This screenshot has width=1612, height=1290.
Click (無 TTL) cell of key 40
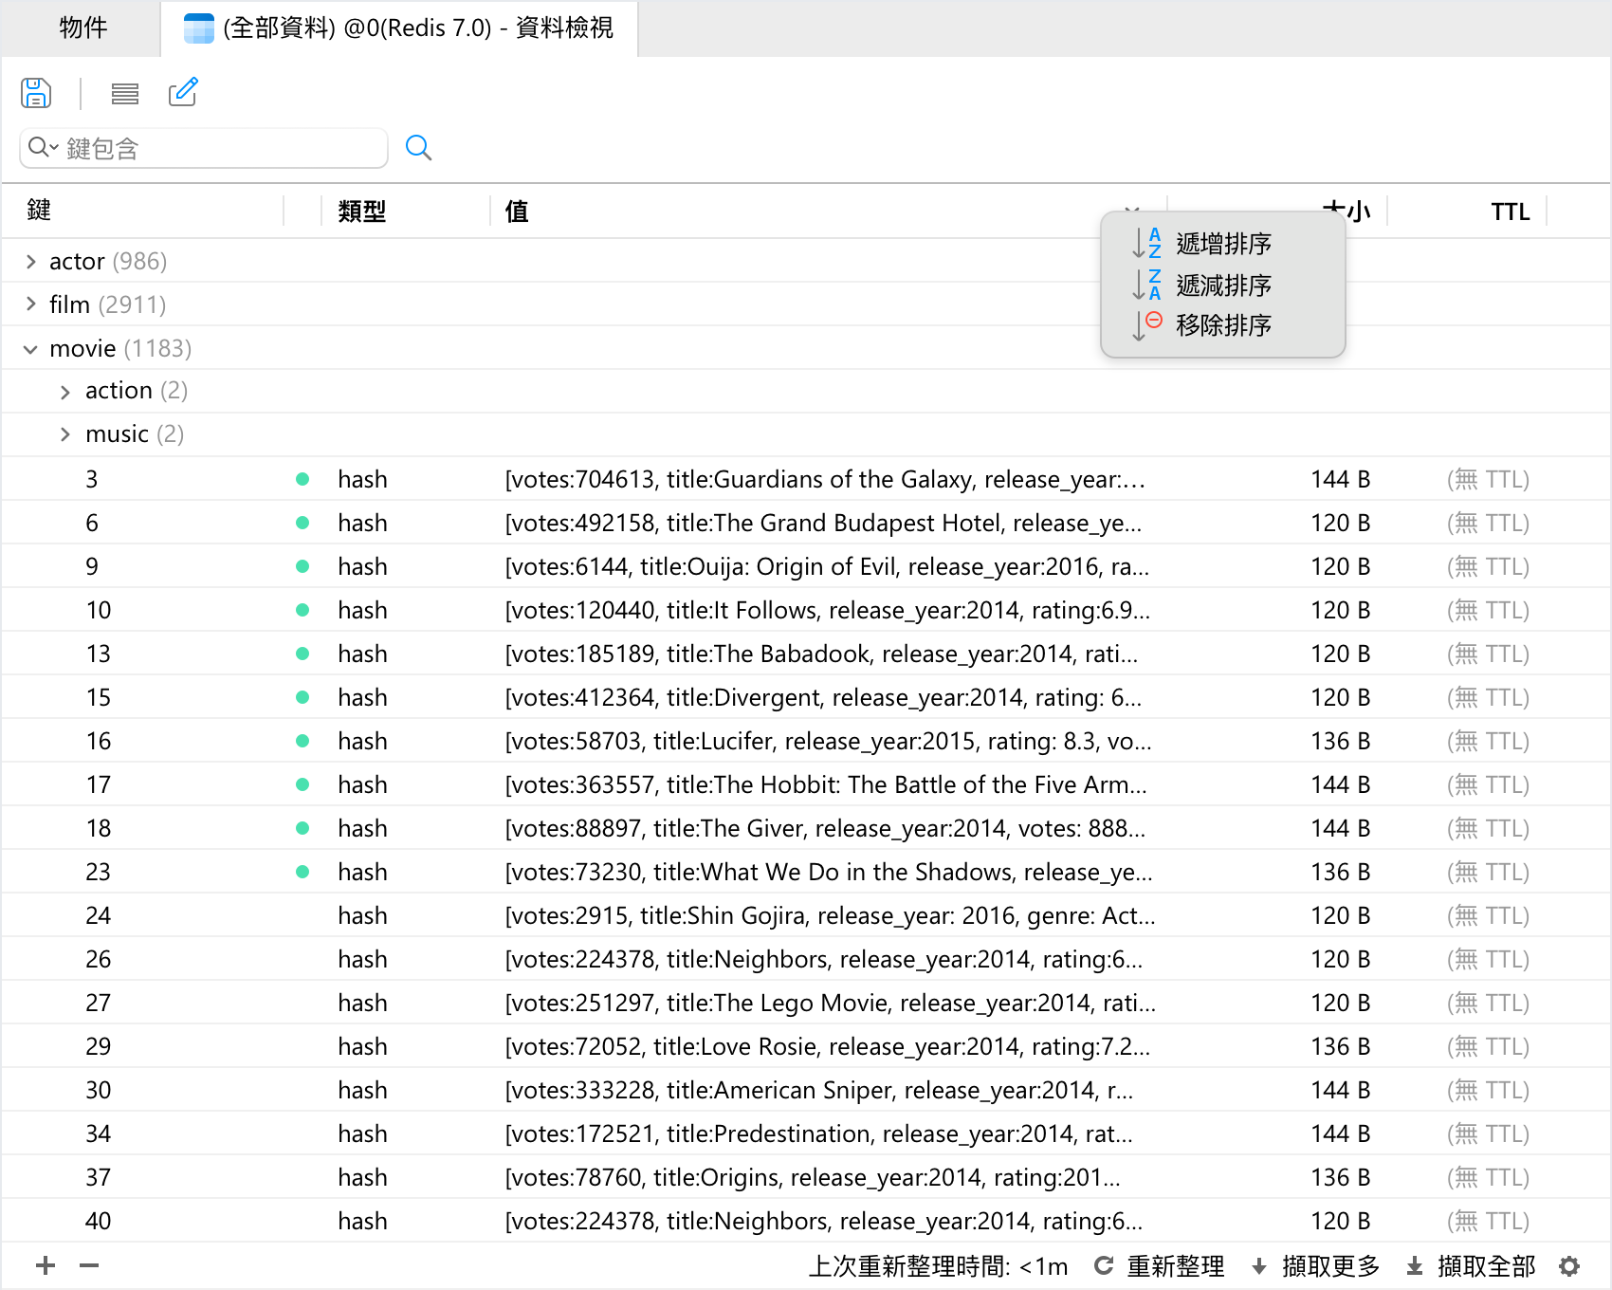click(x=1488, y=1221)
